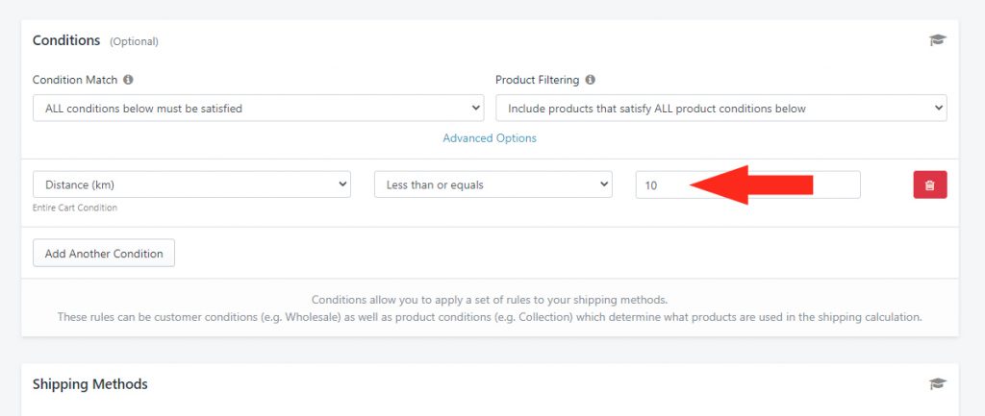Click the Conditions section heading

tap(66, 40)
